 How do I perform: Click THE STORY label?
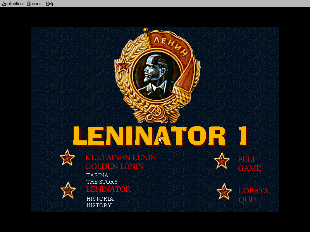tap(102, 182)
